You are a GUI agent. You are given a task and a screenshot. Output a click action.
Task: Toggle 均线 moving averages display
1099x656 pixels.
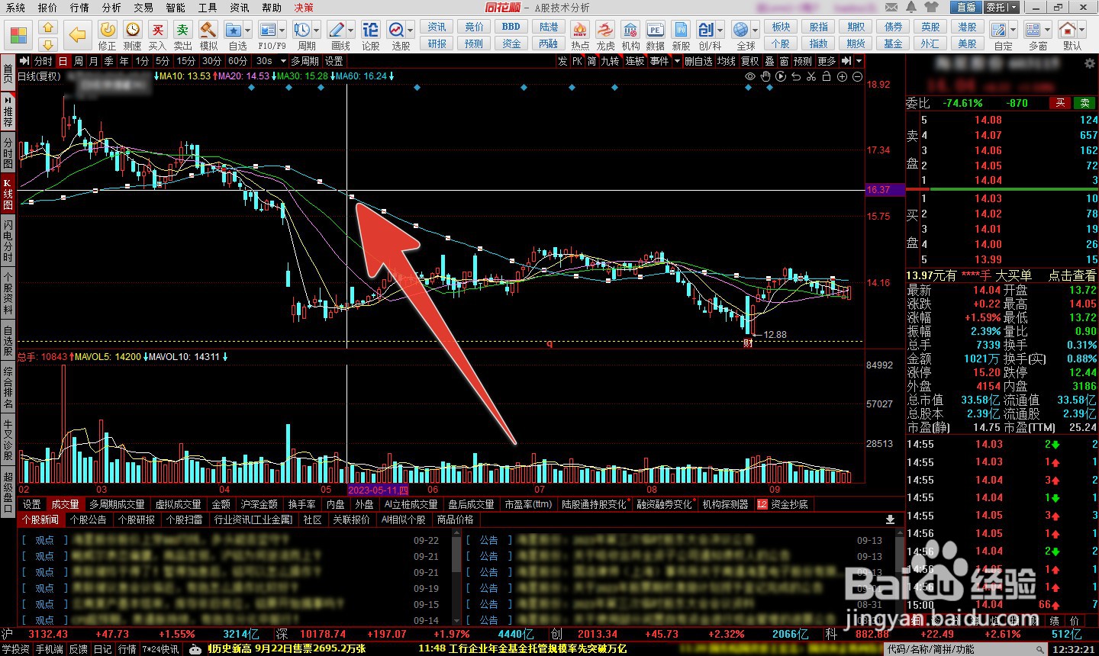(727, 61)
